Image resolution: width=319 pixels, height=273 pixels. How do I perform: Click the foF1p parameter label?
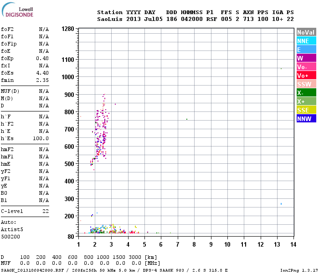pos(9,44)
